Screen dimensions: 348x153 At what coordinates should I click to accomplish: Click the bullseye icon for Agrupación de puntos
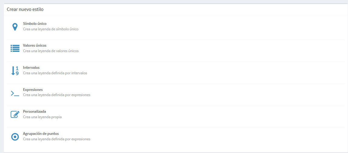pos(15,137)
